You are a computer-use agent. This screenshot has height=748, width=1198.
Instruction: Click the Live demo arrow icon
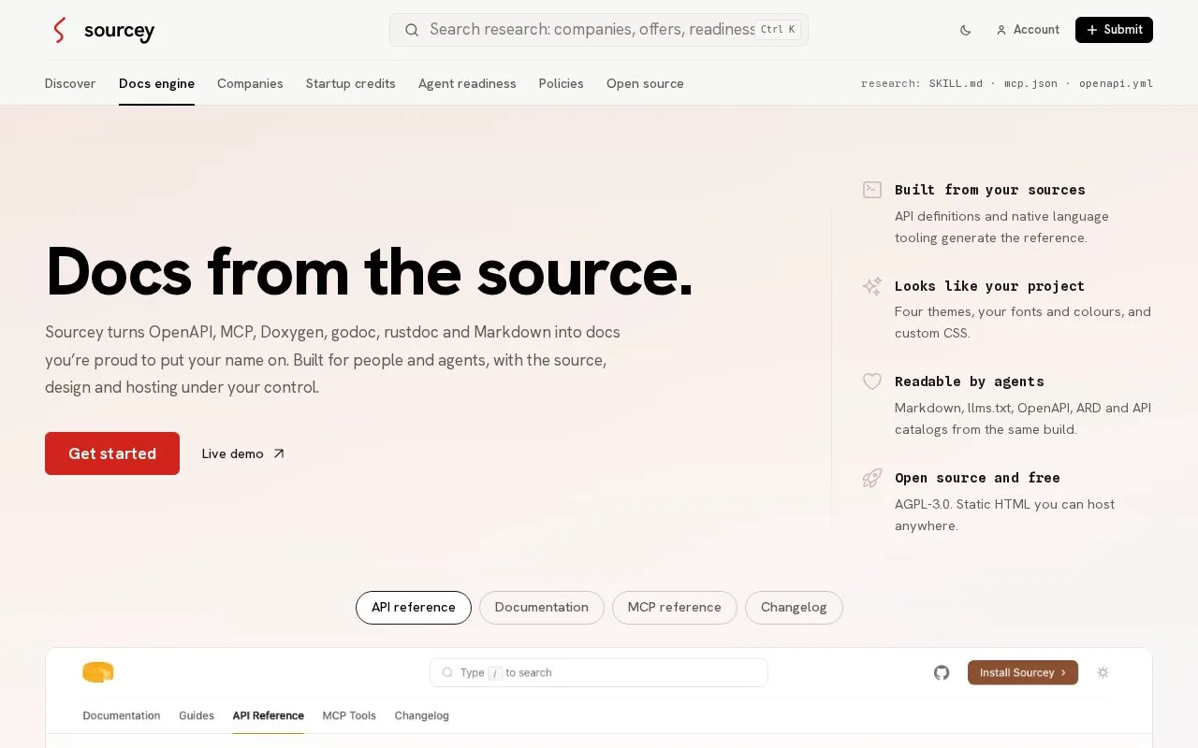pyautogui.click(x=278, y=453)
